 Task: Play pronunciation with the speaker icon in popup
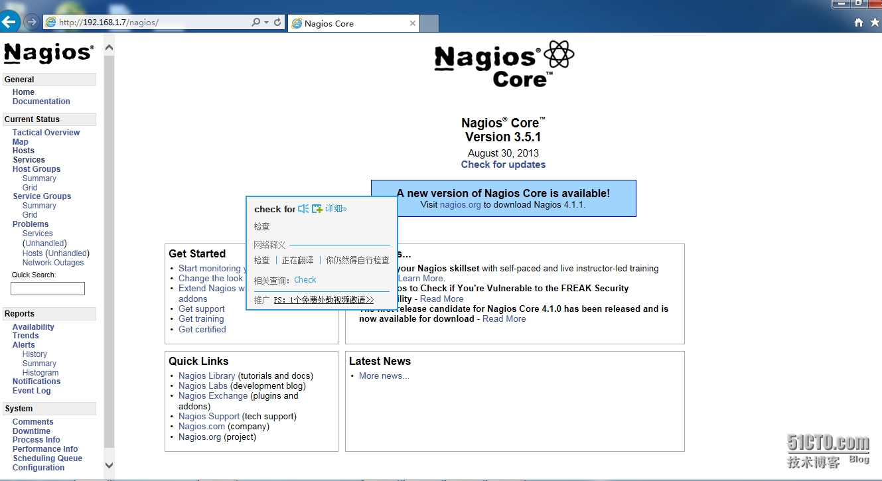tap(303, 208)
